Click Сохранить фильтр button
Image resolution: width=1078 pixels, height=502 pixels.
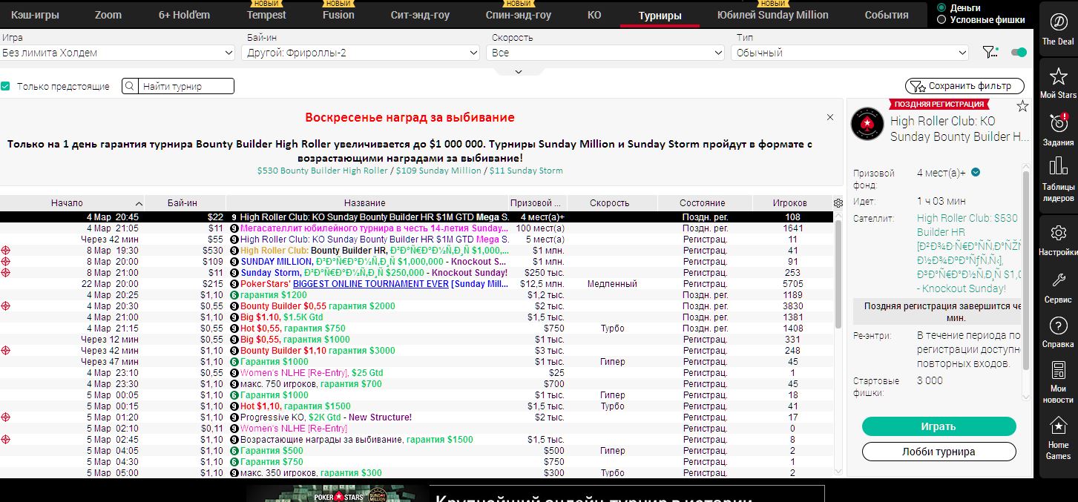click(964, 86)
